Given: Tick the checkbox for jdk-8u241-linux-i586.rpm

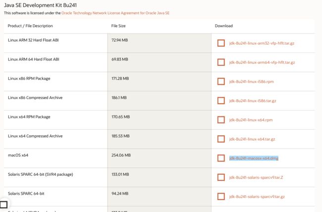Looking at the screenshot, I should pos(221,82).
